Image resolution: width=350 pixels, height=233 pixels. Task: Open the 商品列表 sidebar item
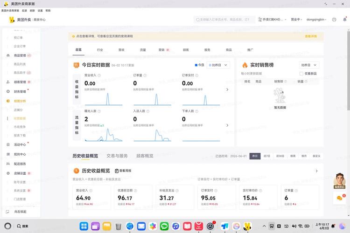[20, 64]
